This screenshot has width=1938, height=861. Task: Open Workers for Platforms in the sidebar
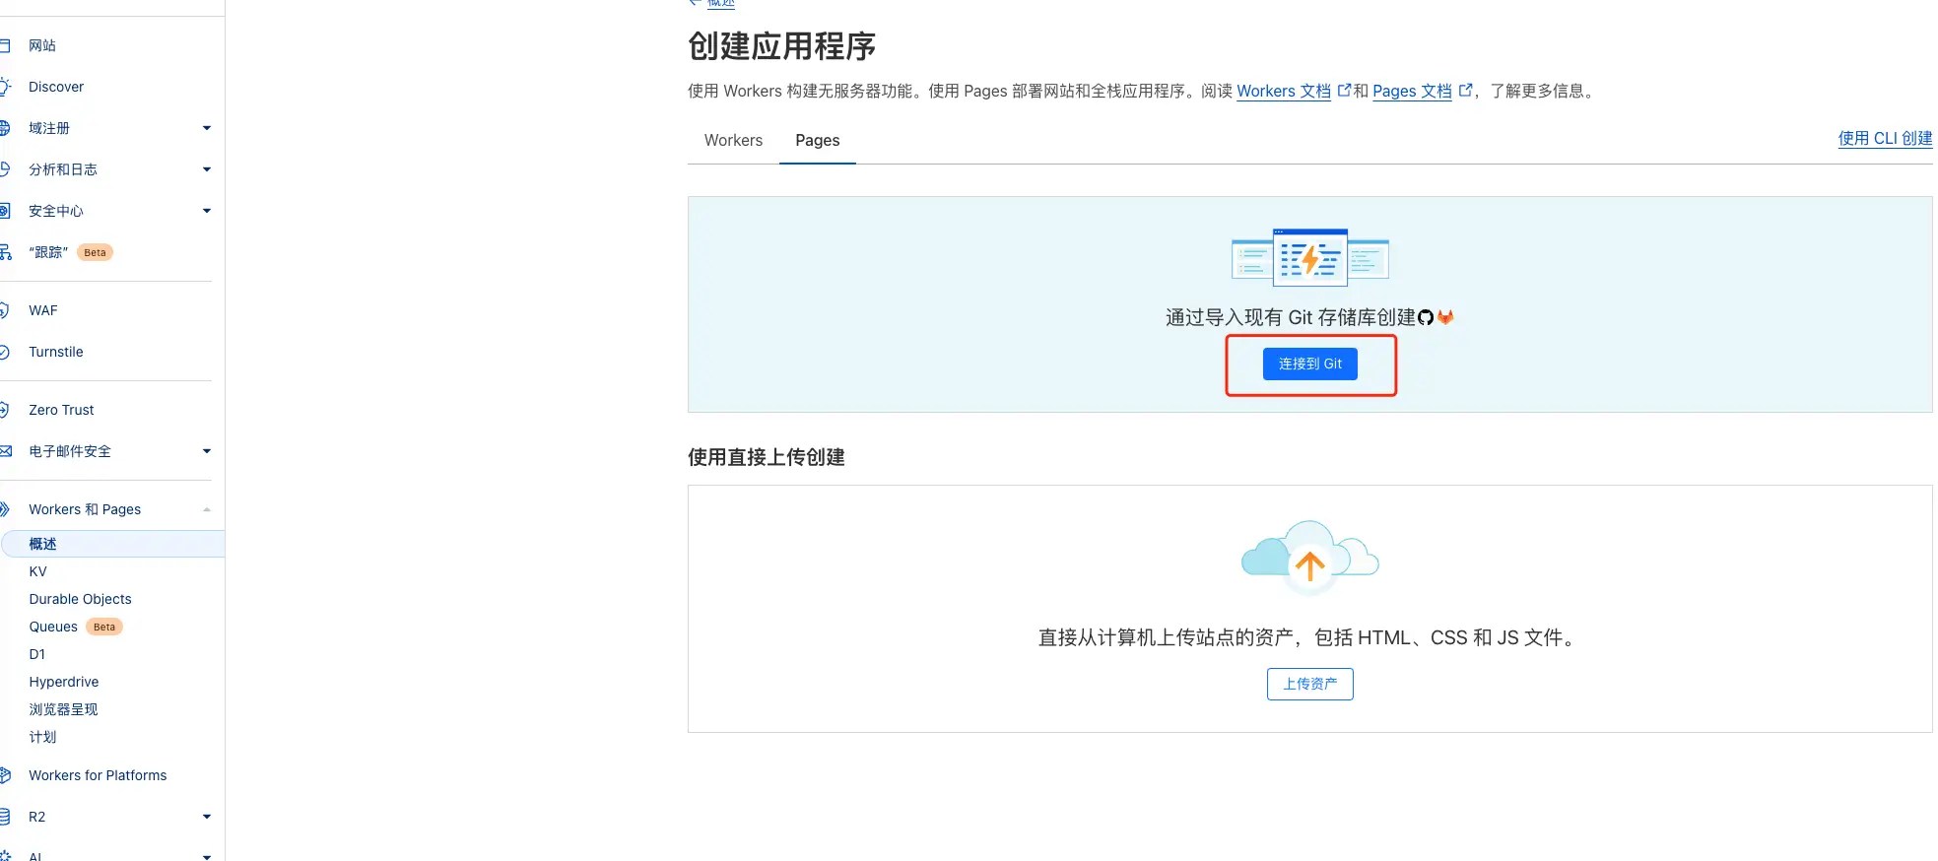(98, 775)
